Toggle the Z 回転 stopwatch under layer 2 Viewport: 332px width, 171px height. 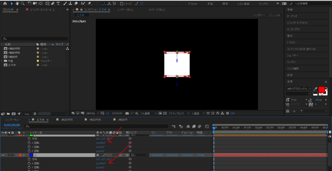(29, 151)
